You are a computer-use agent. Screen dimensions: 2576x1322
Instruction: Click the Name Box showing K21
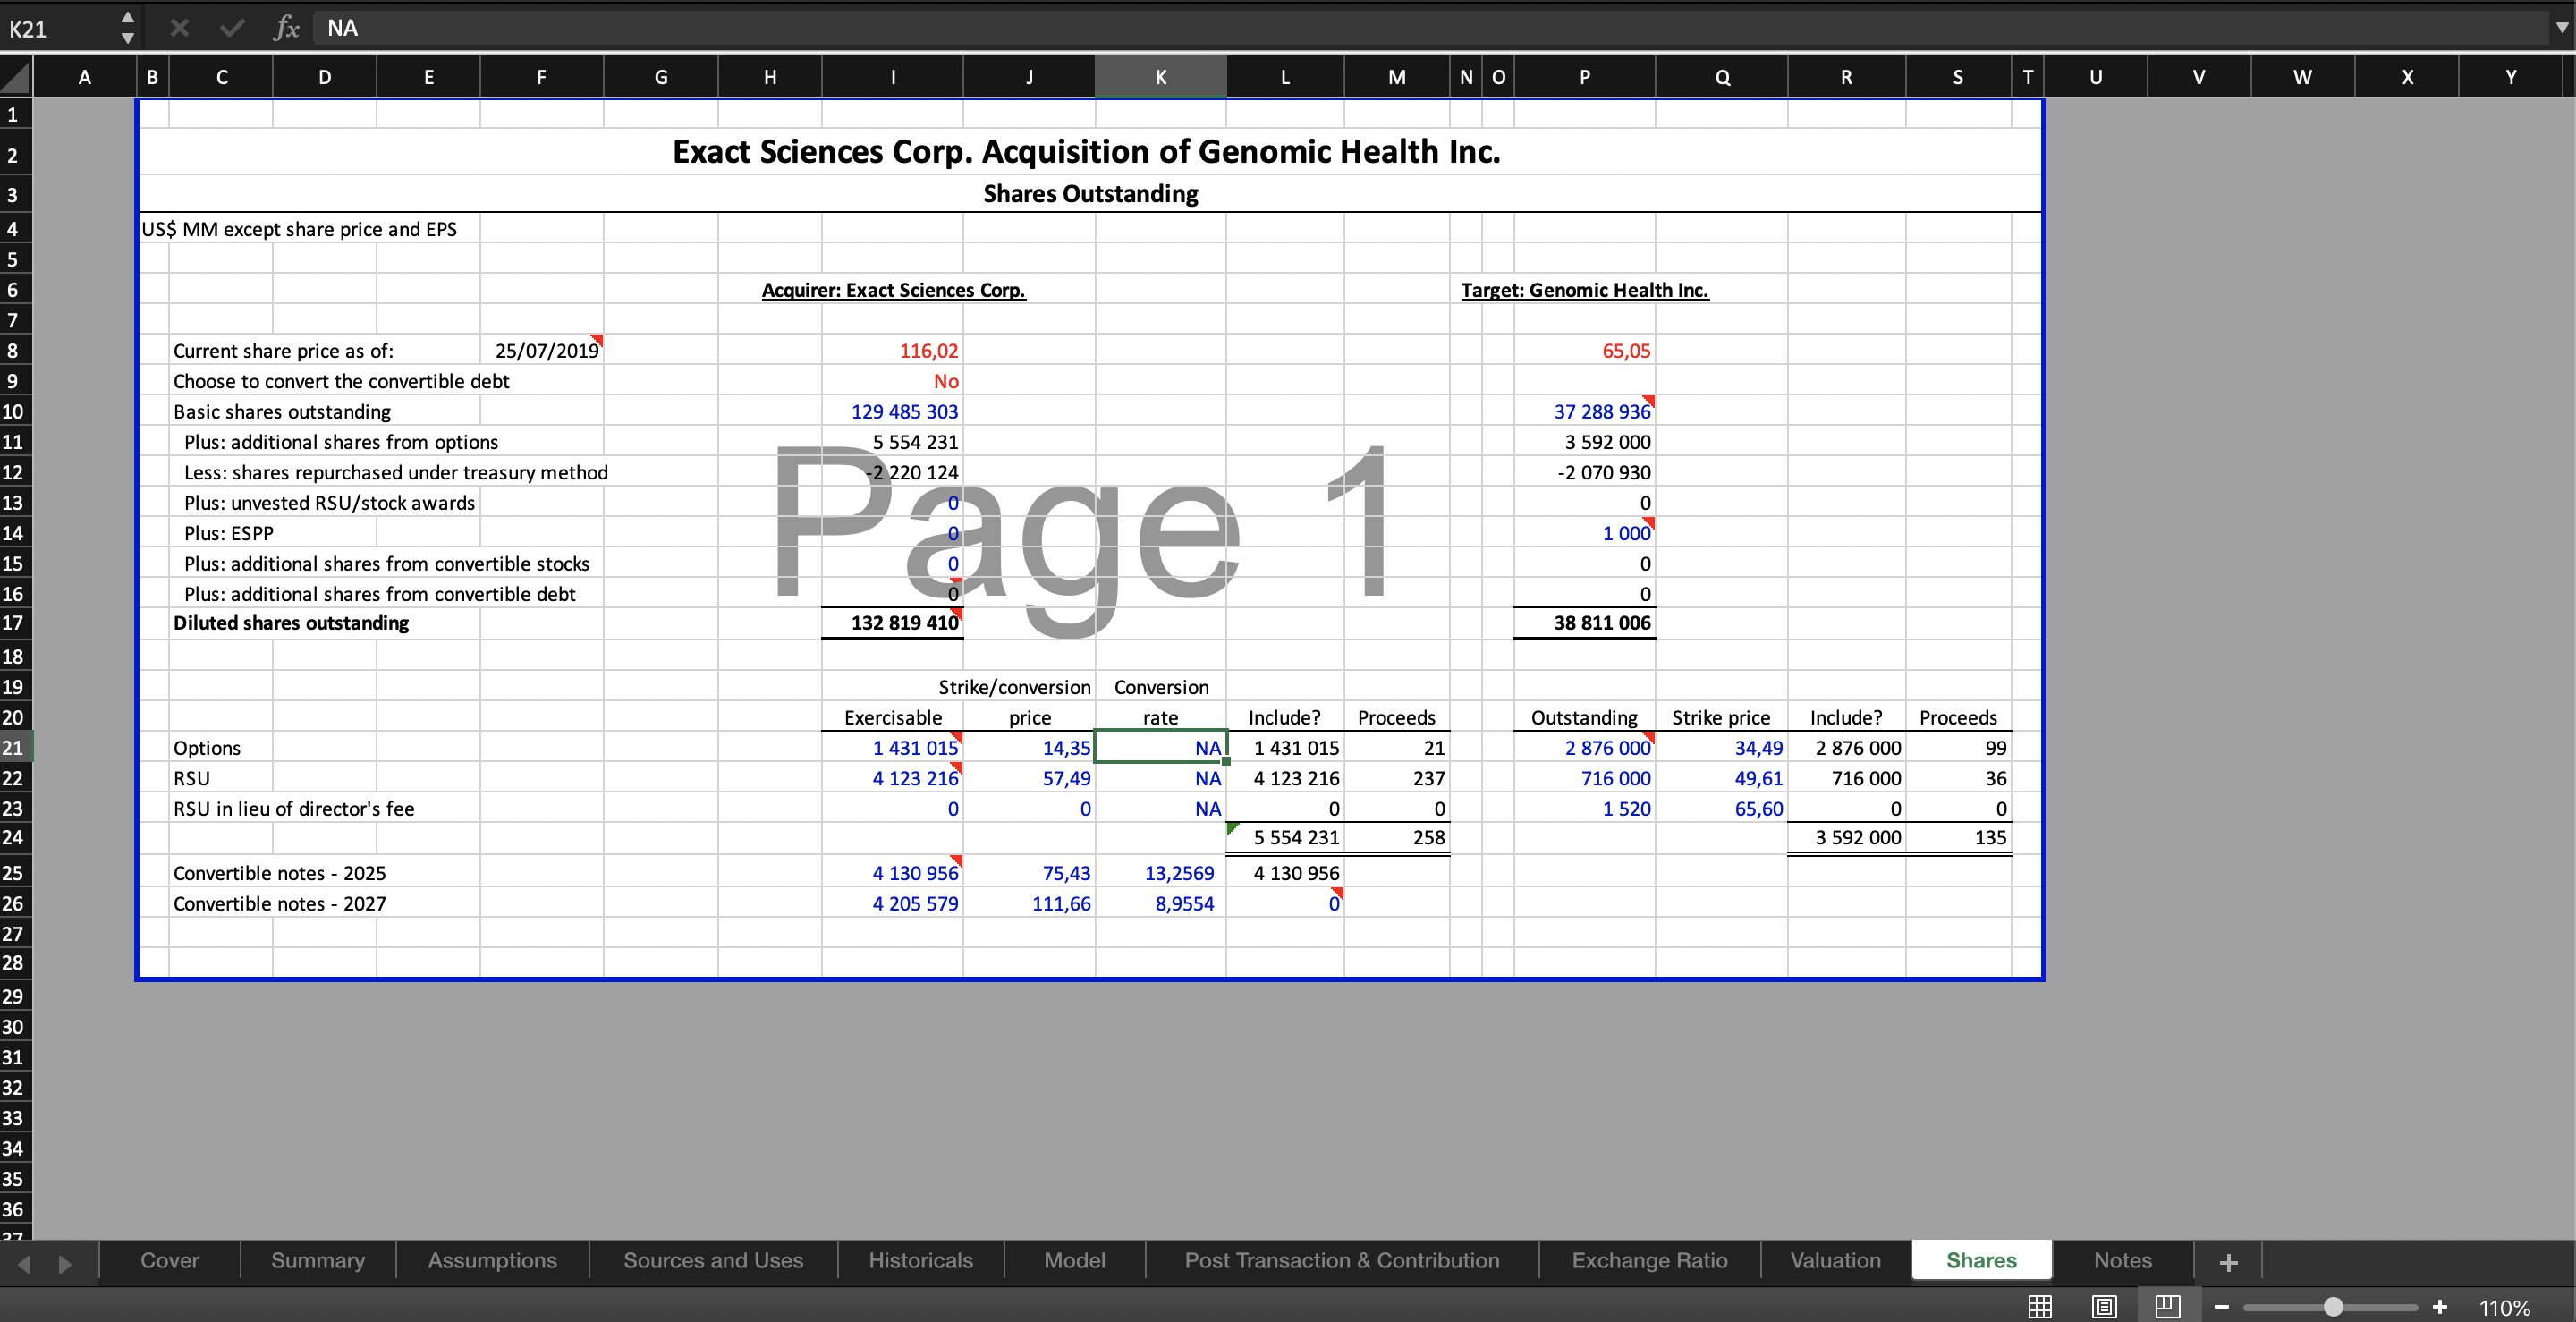pyautogui.click(x=58, y=28)
